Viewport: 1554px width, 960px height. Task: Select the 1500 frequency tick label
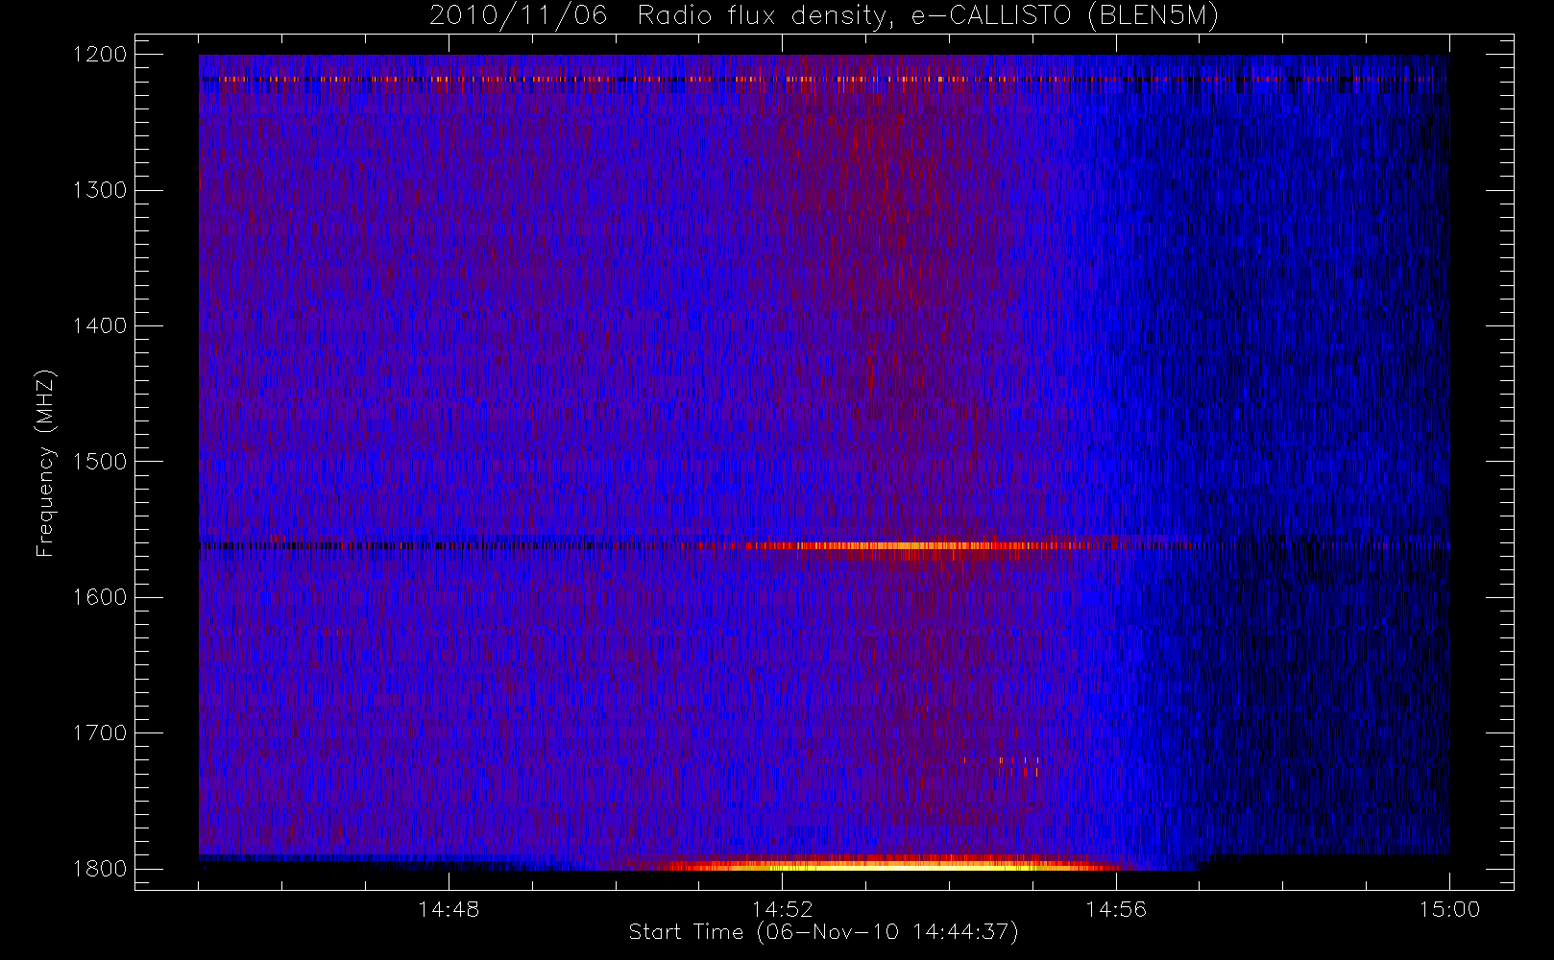click(100, 462)
